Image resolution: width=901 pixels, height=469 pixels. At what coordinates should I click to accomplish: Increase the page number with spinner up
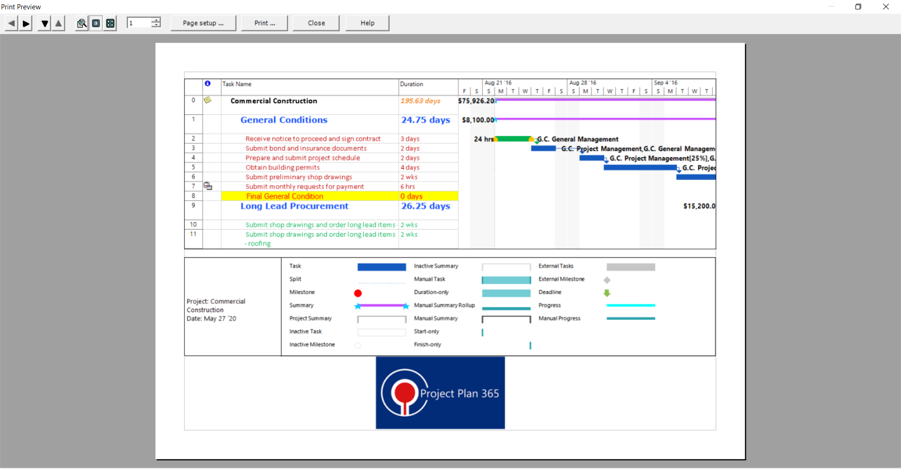point(156,20)
